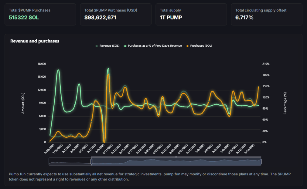Screen dimensions: 307x189
Task: Click the Total supply 1T PUMP card
Action: point(191,14)
